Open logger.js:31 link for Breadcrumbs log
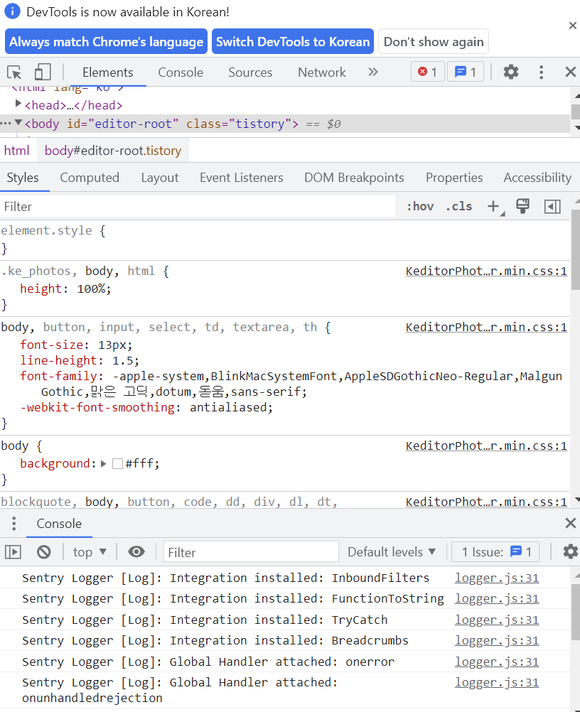Screen dimensions: 580x712 coord(497,641)
